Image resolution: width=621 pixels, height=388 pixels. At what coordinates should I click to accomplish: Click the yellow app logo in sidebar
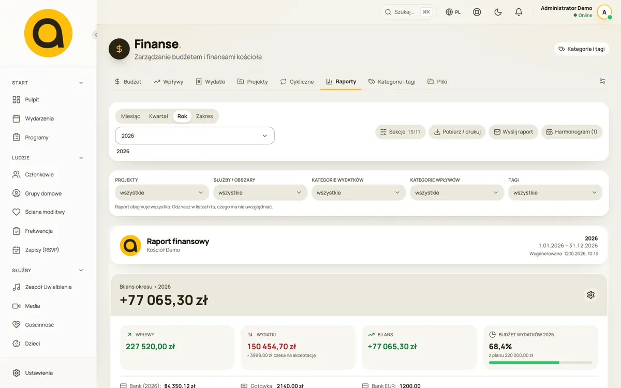pos(48,33)
